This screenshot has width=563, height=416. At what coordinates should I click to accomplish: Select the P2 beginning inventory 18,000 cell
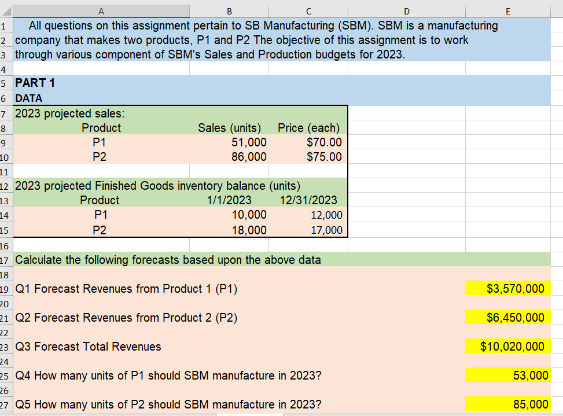(229, 230)
